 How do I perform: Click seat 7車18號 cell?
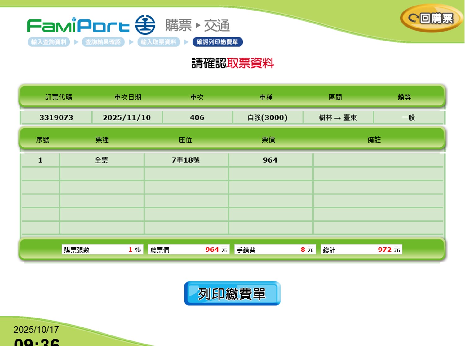point(186,160)
